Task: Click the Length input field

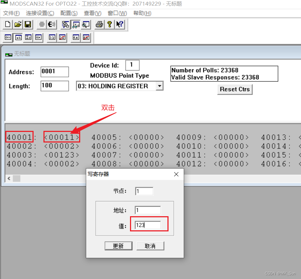Action: point(55,86)
